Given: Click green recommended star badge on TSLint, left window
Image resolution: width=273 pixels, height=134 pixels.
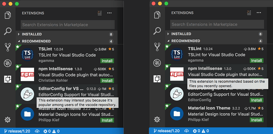Looking at the screenshot, I should click(x=18, y=47).
